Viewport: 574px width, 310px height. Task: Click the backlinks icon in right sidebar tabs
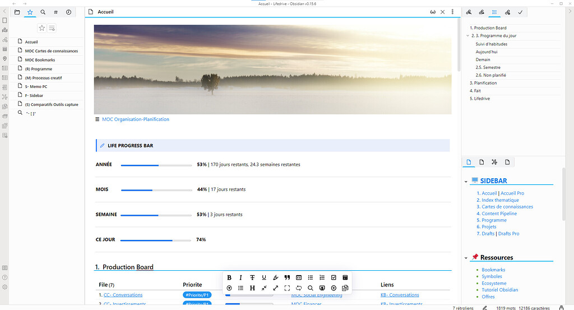469,12
